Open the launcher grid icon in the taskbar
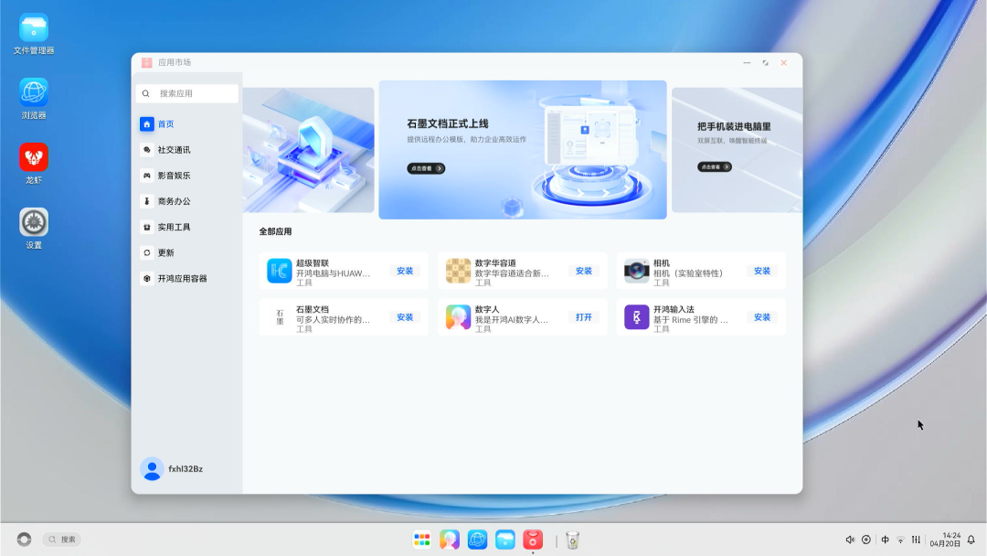987x556 pixels. pyautogui.click(x=421, y=540)
